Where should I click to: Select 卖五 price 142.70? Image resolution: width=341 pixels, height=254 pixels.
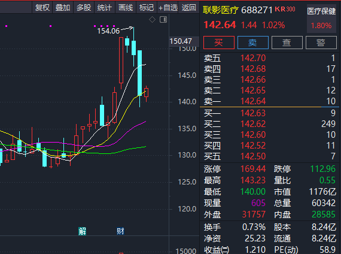[253, 58]
